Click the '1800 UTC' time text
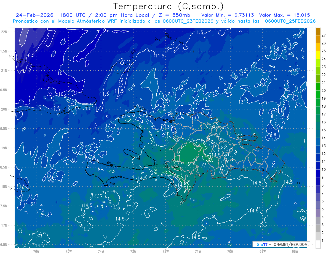Screen dimensions: 331x255 [73, 15]
